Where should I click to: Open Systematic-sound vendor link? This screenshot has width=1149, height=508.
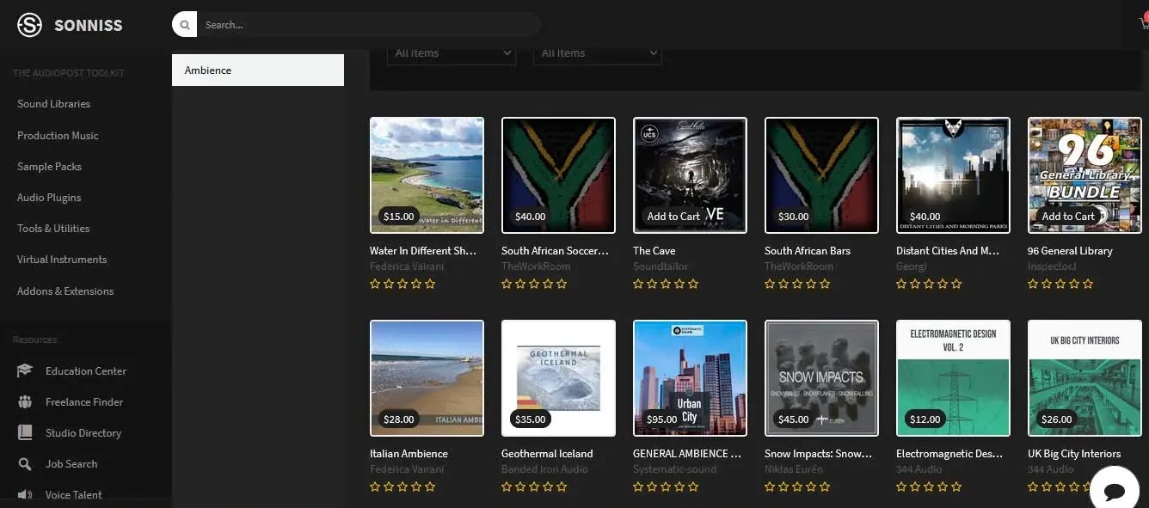click(674, 469)
